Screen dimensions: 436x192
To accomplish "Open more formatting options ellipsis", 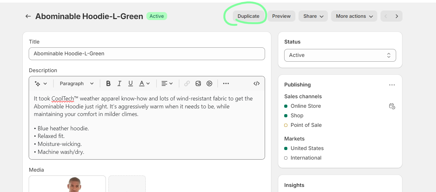I will [226, 84].
